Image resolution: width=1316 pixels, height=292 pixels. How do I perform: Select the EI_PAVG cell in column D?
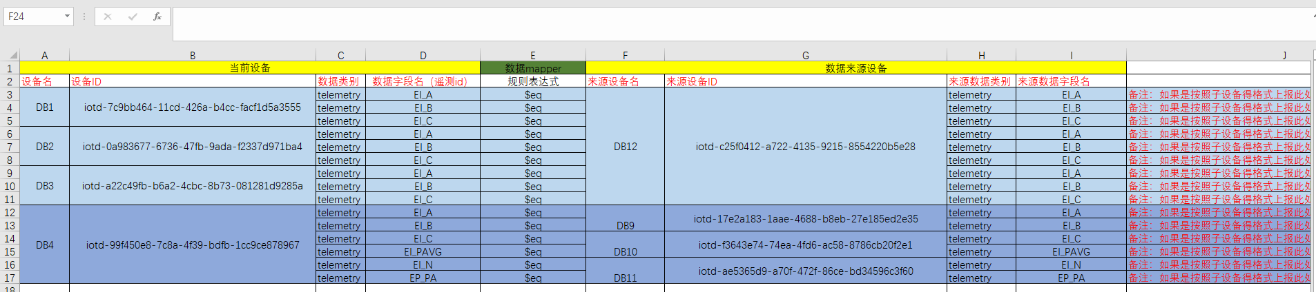click(423, 251)
